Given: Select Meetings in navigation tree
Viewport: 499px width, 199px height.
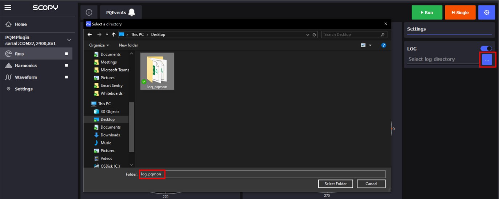Looking at the screenshot, I should 108,62.
